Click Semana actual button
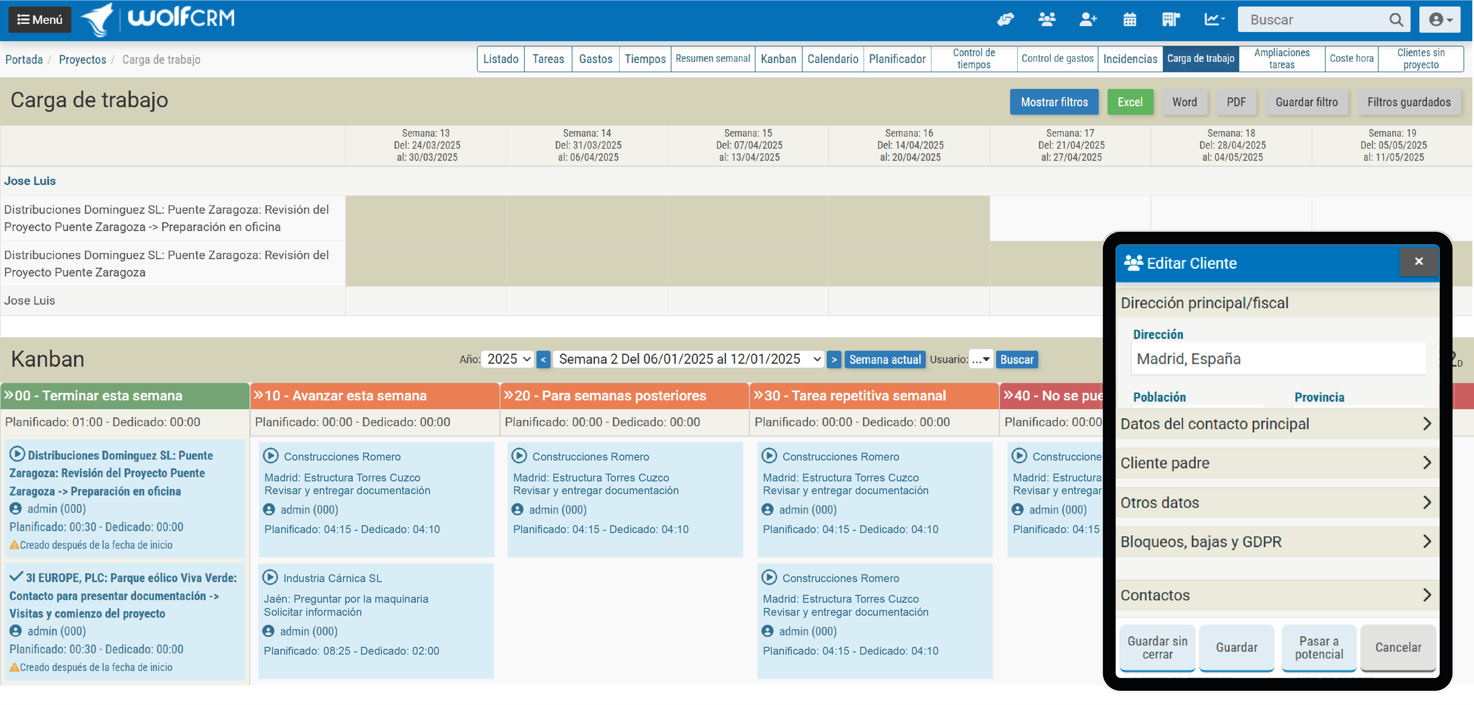 coord(885,360)
